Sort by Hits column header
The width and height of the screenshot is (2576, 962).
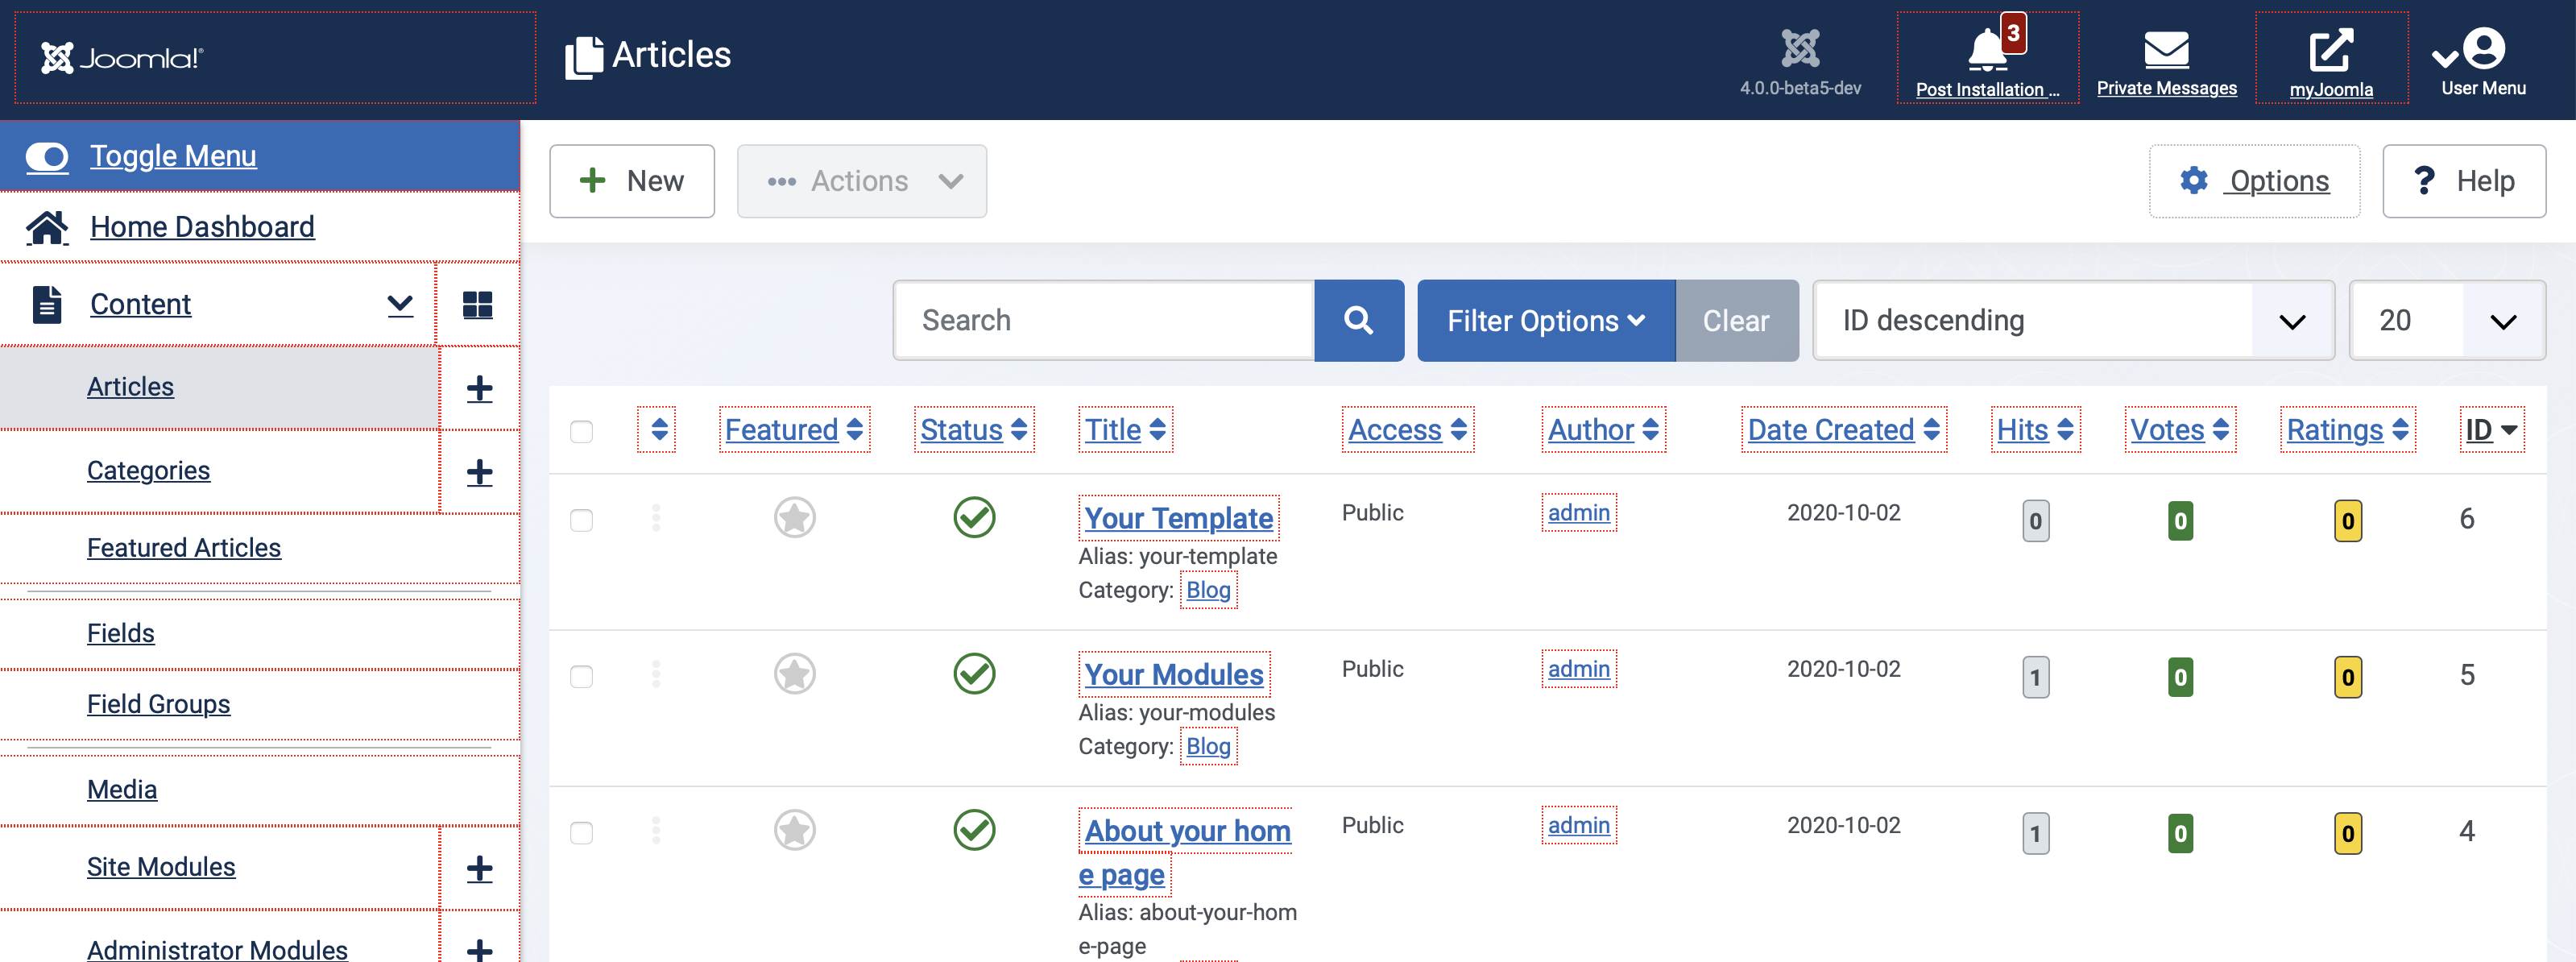pos(2035,430)
